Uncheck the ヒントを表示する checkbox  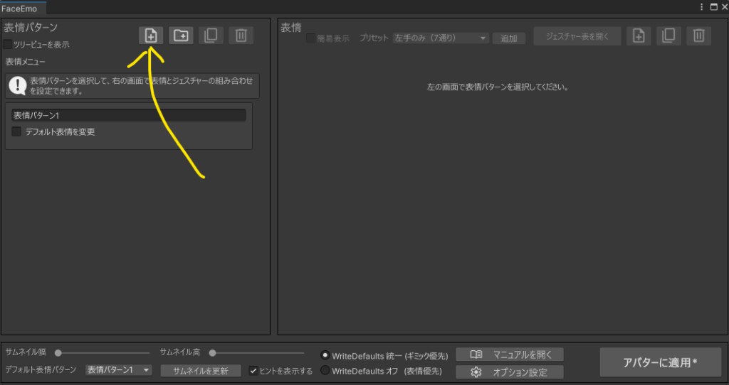253,370
